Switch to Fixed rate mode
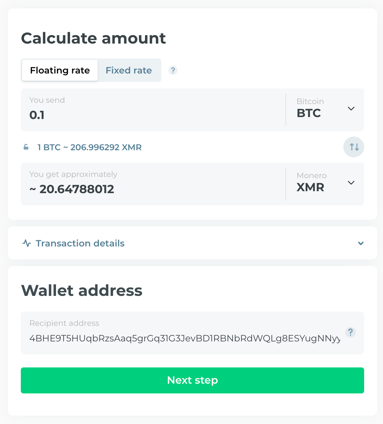Viewport: 383px width, 424px height. coord(129,70)
